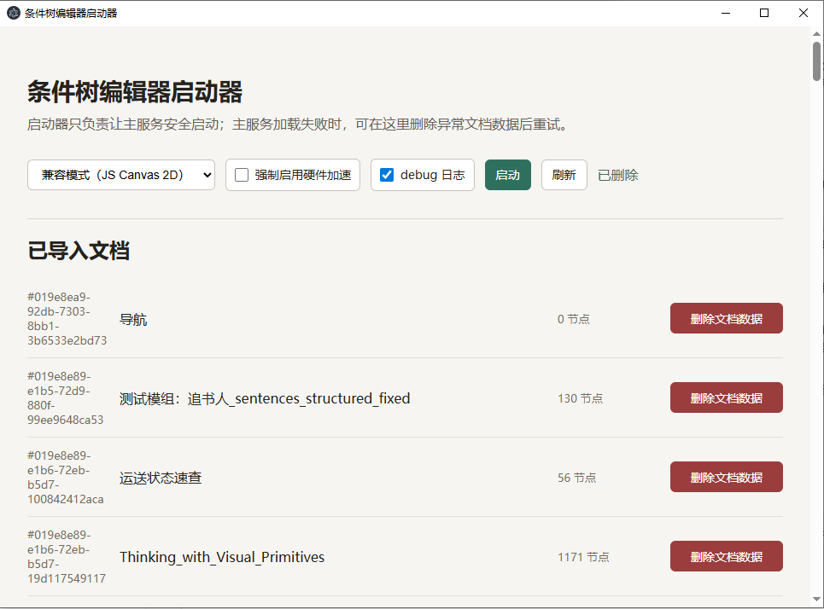Uncheck the debug 日志 checkbox
Viewport: 824px width, 609px height.
pyautogui.click(x=387, y=175)
